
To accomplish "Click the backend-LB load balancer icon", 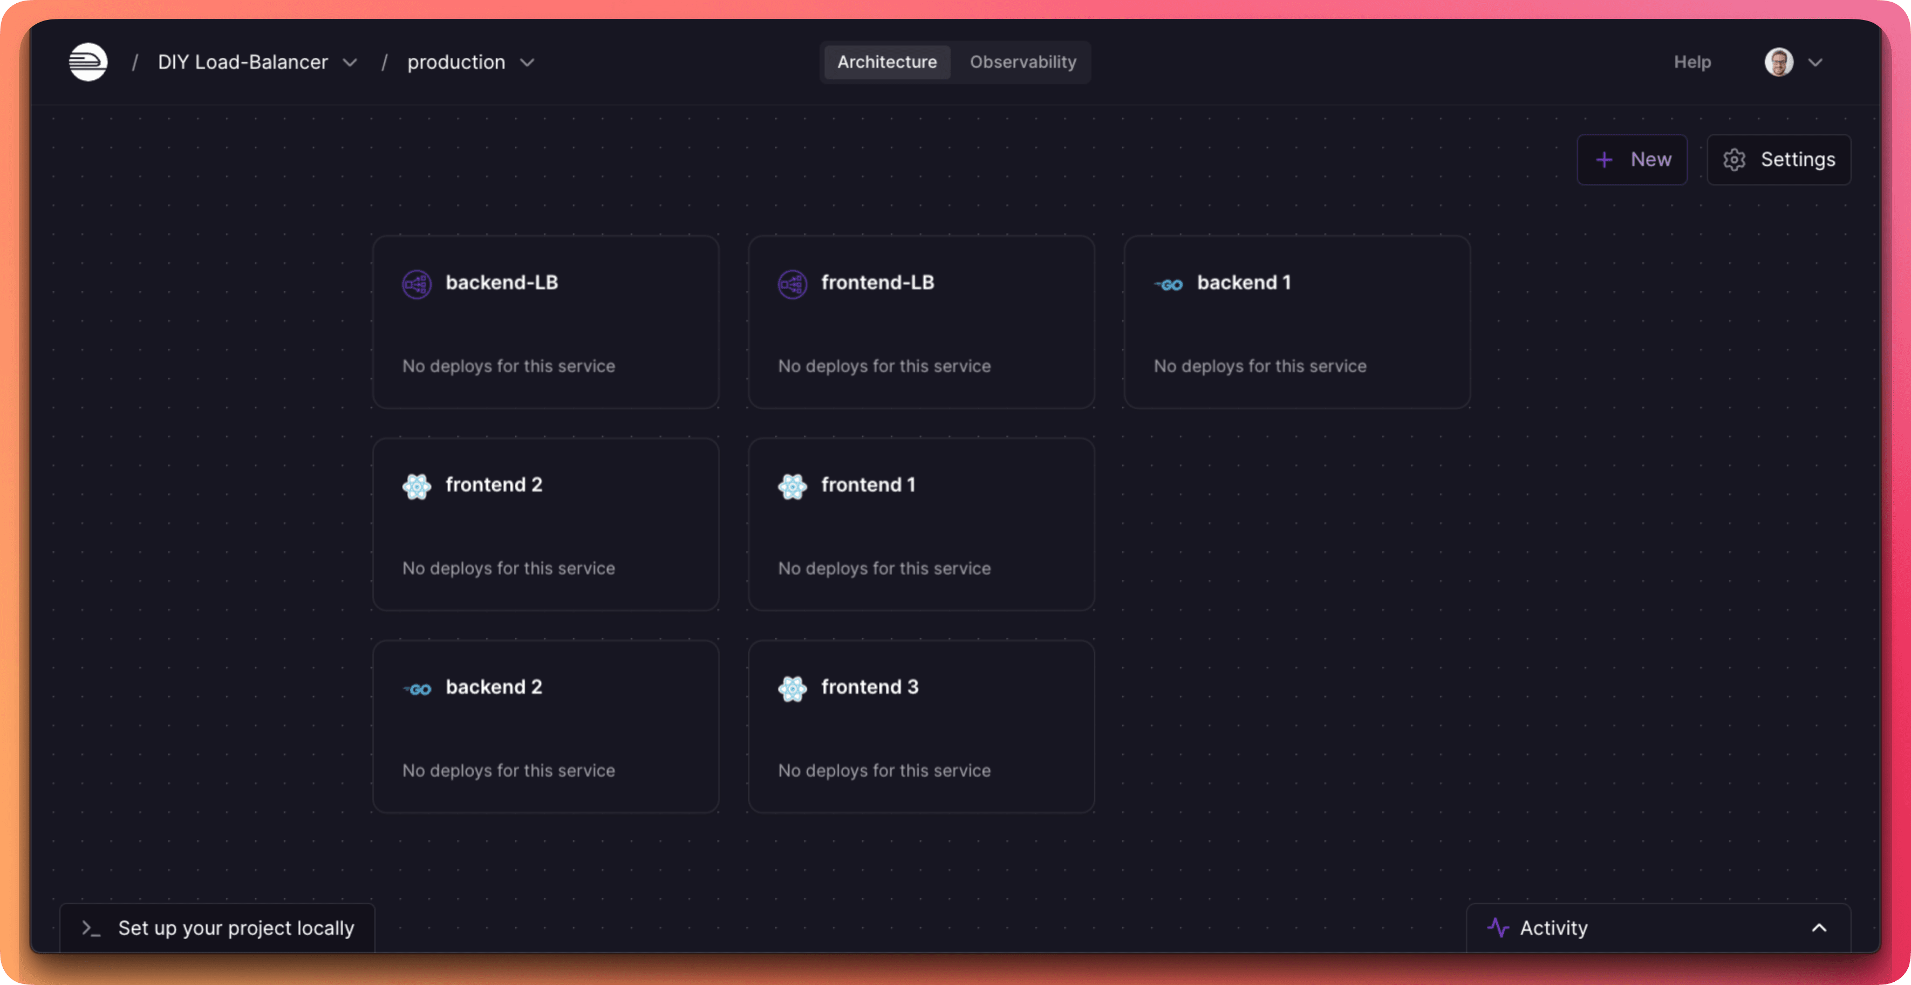I will 416,284.
